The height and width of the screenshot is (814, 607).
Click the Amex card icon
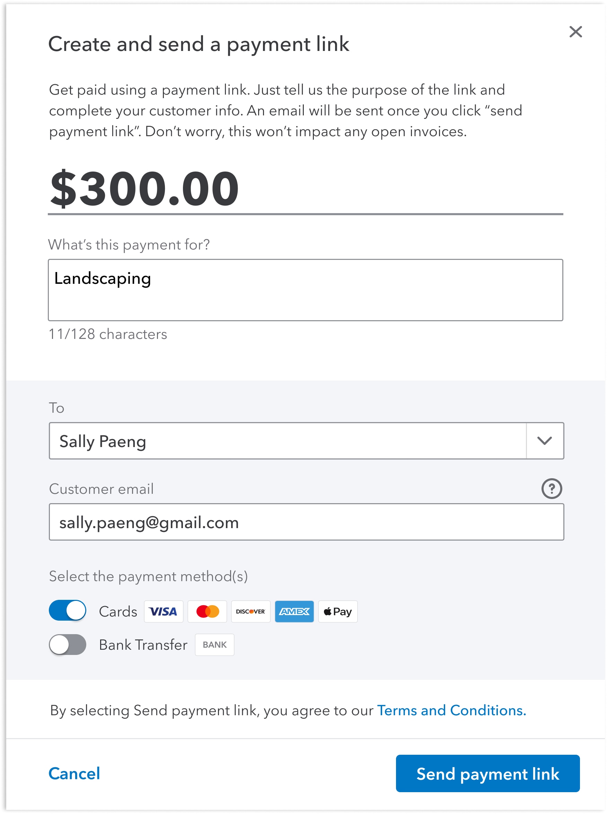294,612
